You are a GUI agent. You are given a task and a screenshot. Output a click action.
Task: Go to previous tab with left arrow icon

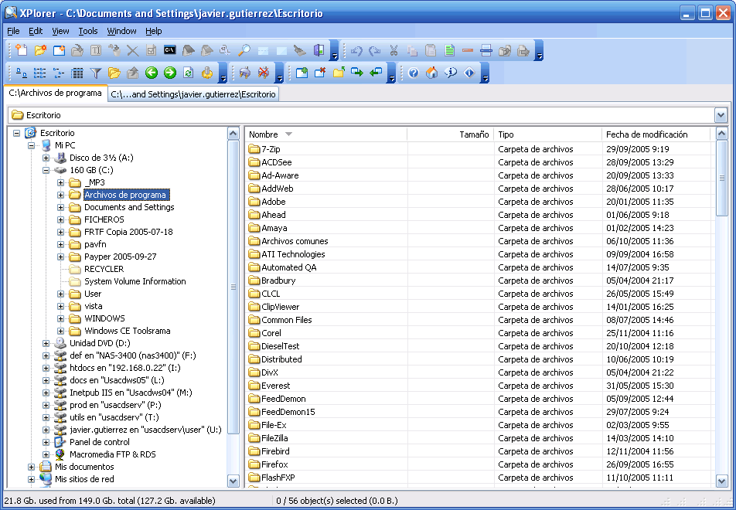[376, 73]
